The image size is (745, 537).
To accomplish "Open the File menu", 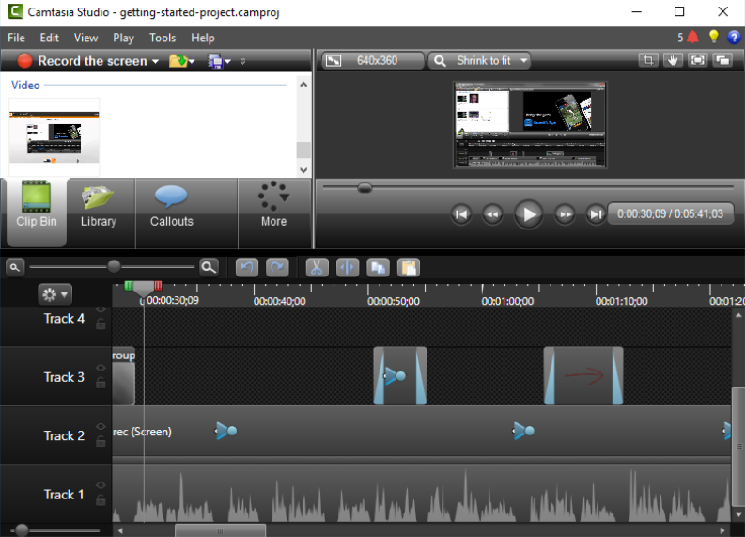I will [16, 38].
